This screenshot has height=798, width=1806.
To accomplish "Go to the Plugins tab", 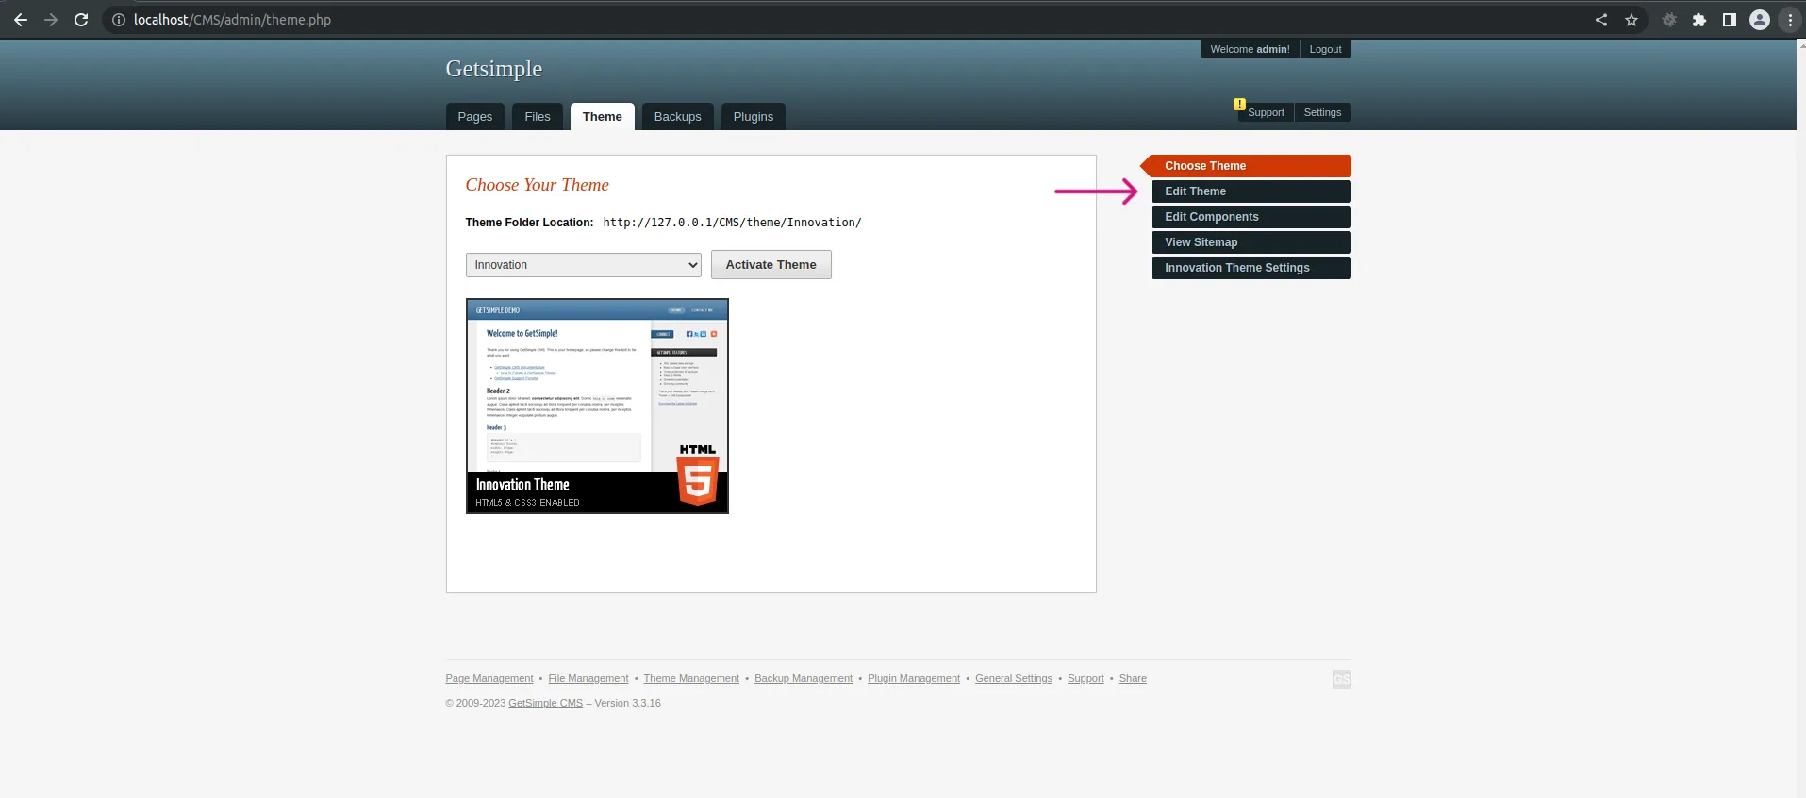I will 754,117.
